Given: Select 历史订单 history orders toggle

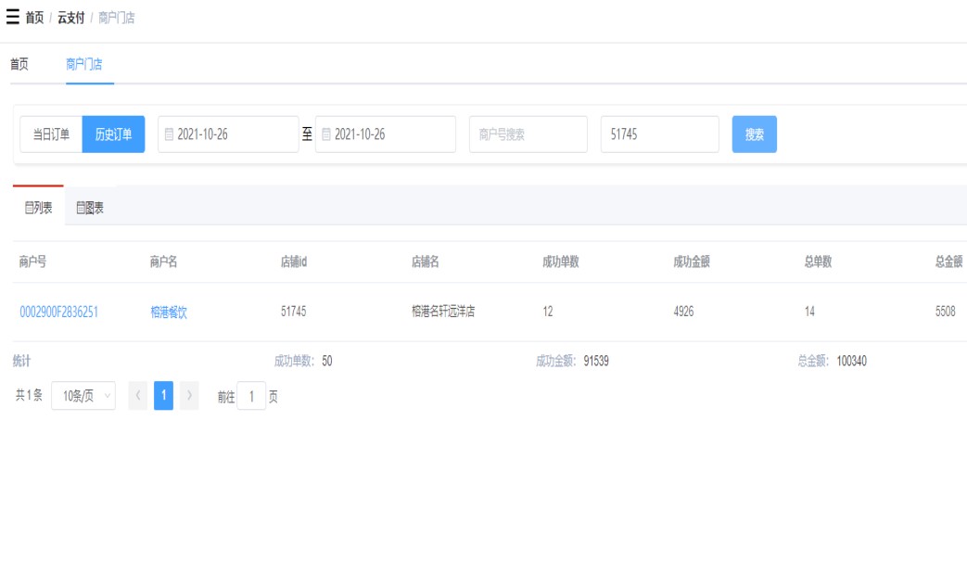Looking at the screenshot, I should click(x=113, y=134).
